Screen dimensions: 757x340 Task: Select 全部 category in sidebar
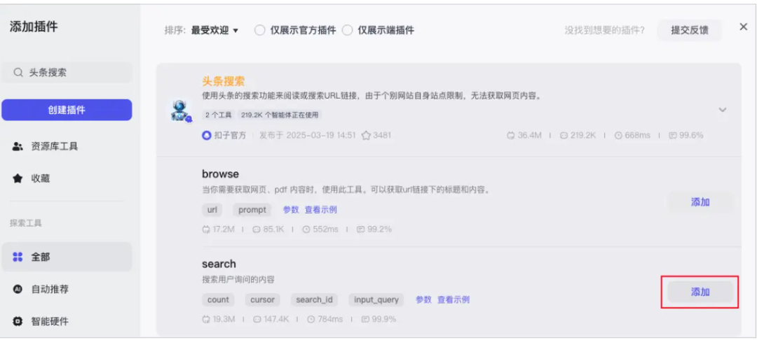67,257
